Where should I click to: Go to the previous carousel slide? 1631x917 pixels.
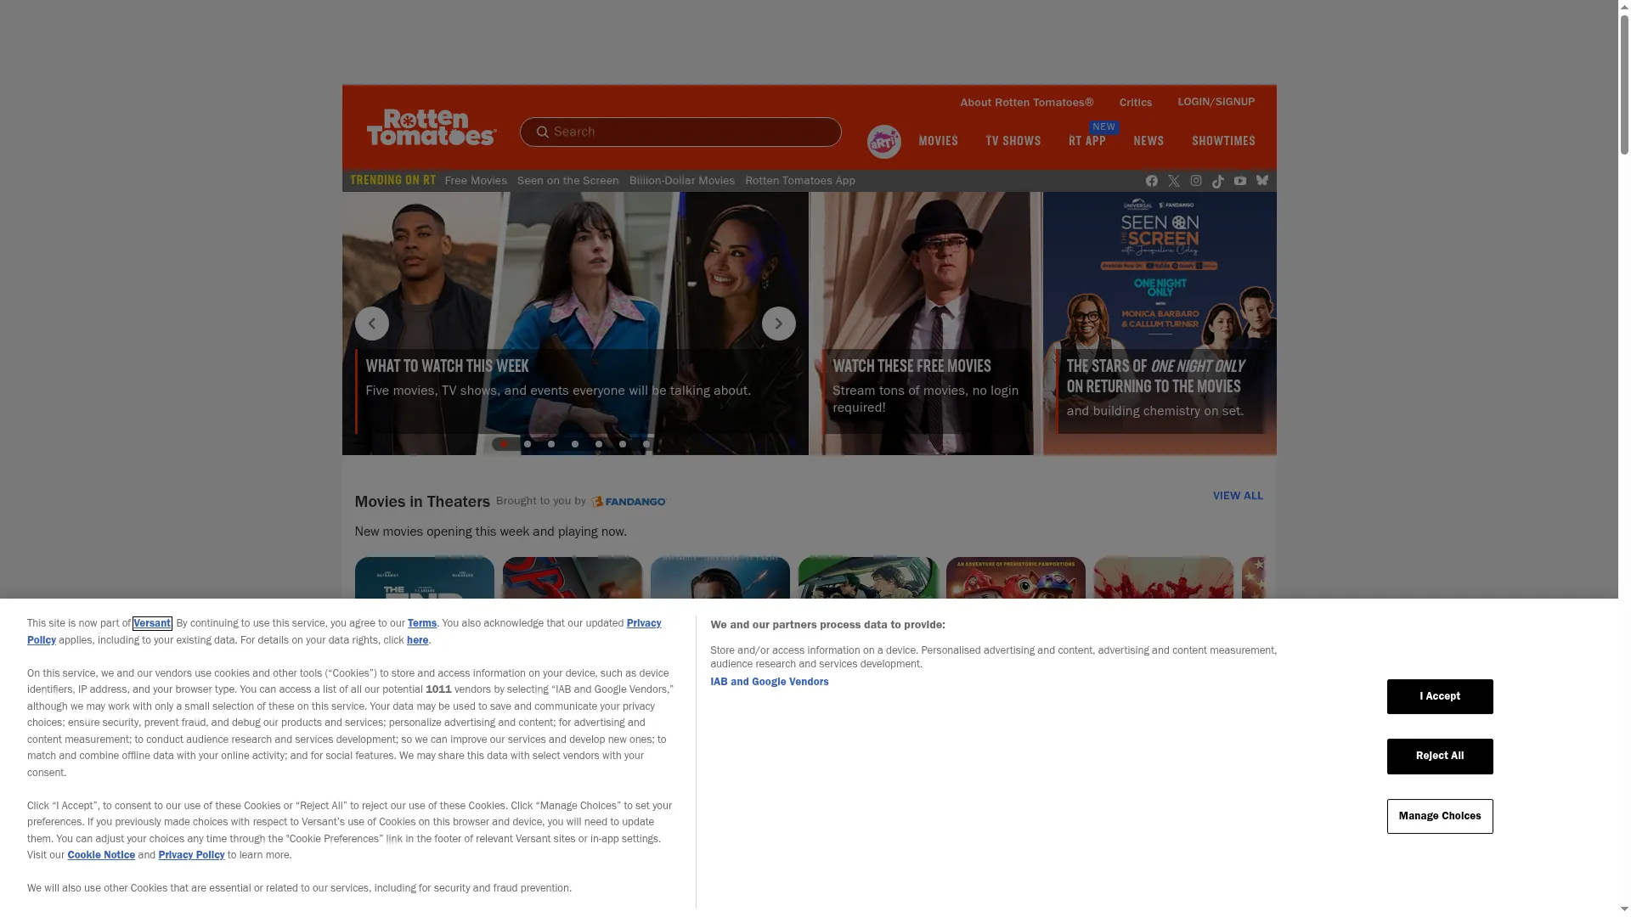point(371,323)
